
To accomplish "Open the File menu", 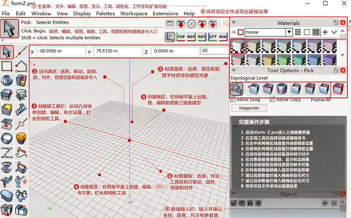I will pos(6,13).
